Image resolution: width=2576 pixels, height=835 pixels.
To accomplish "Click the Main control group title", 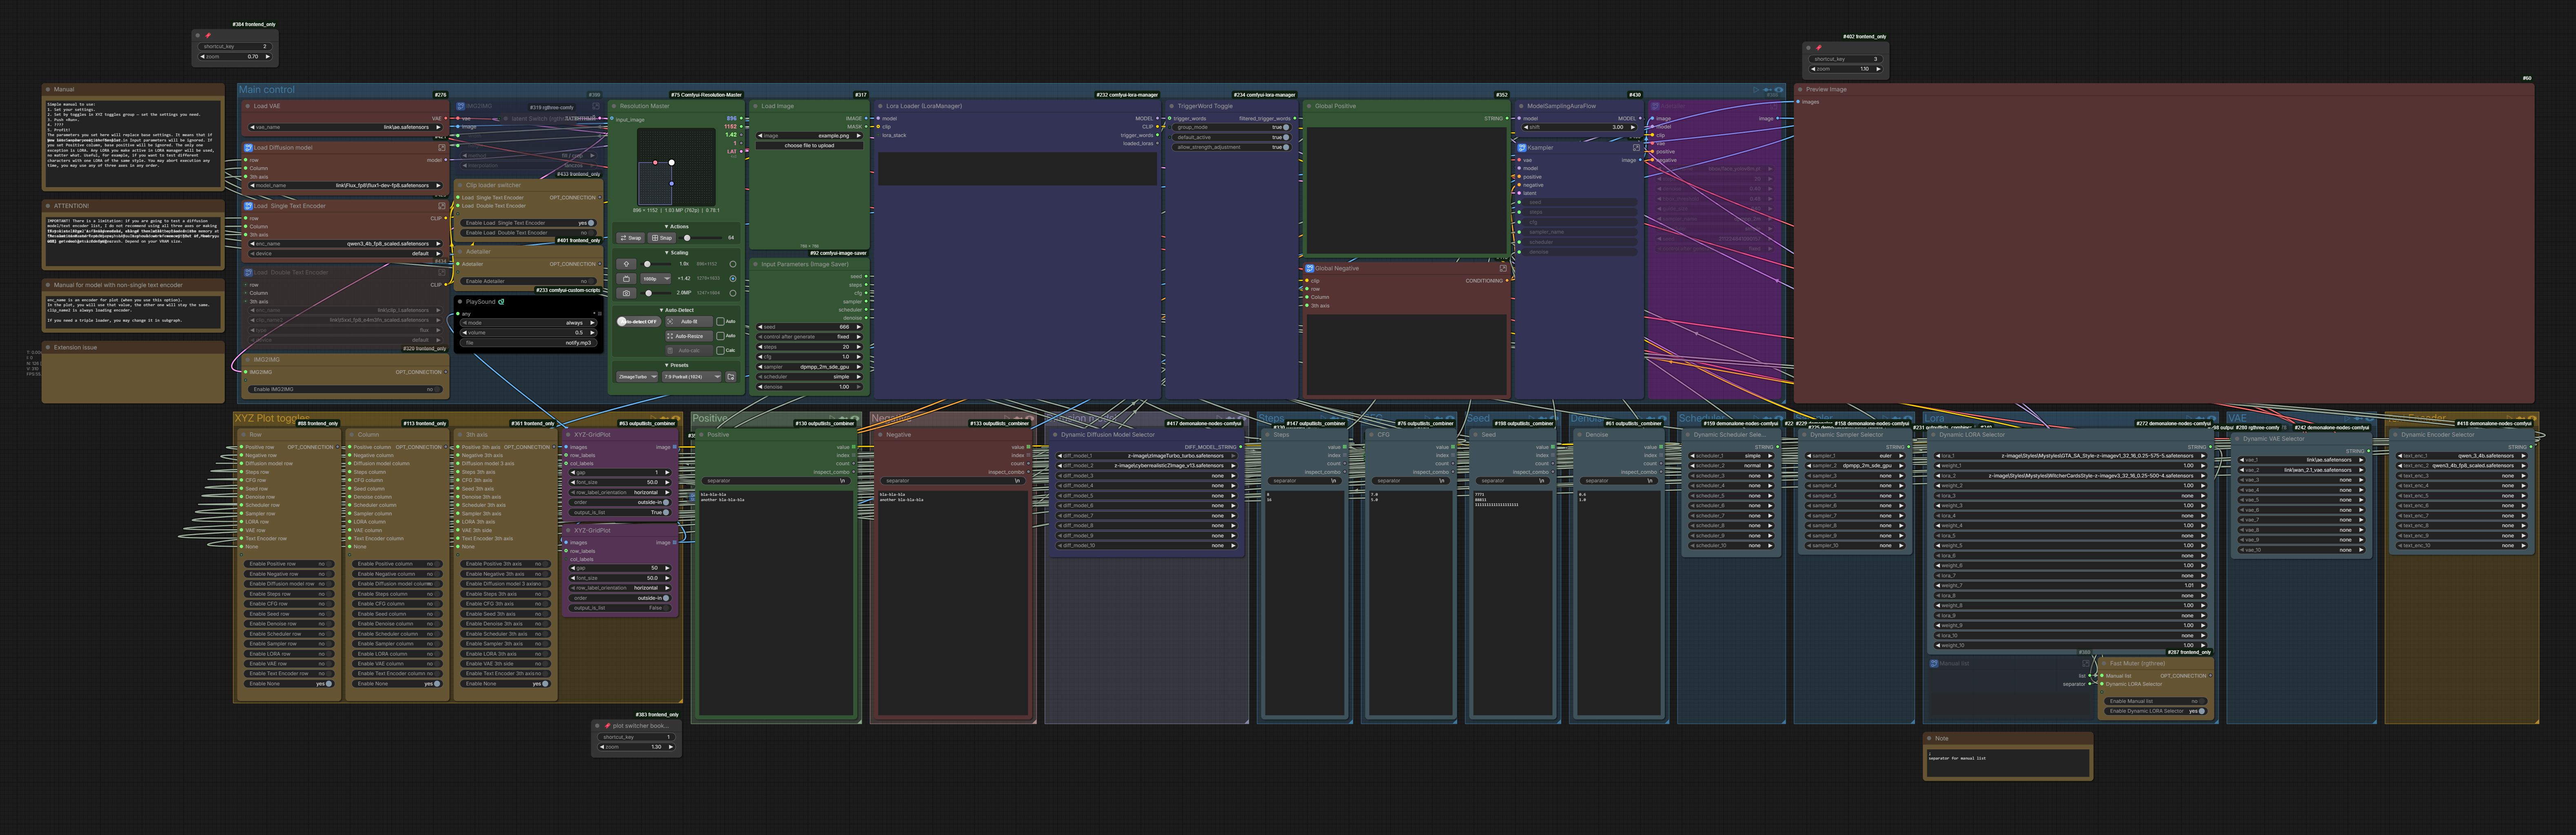I will click(x=267, y=90).
